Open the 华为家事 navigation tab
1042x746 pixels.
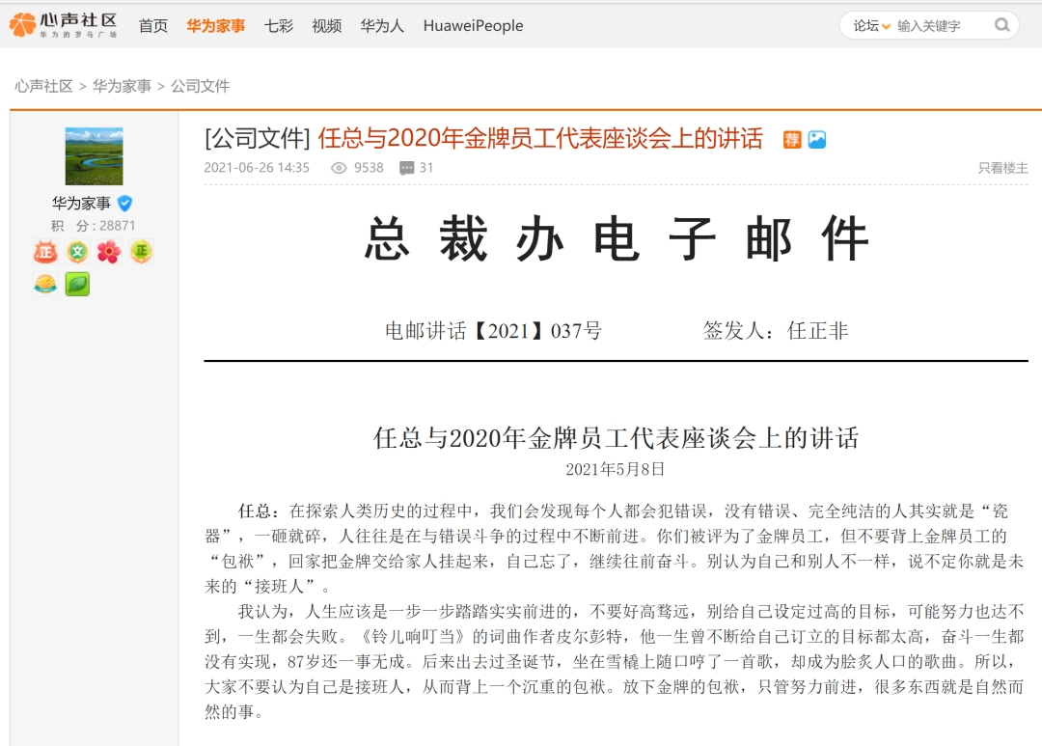[x=216, y=25]
